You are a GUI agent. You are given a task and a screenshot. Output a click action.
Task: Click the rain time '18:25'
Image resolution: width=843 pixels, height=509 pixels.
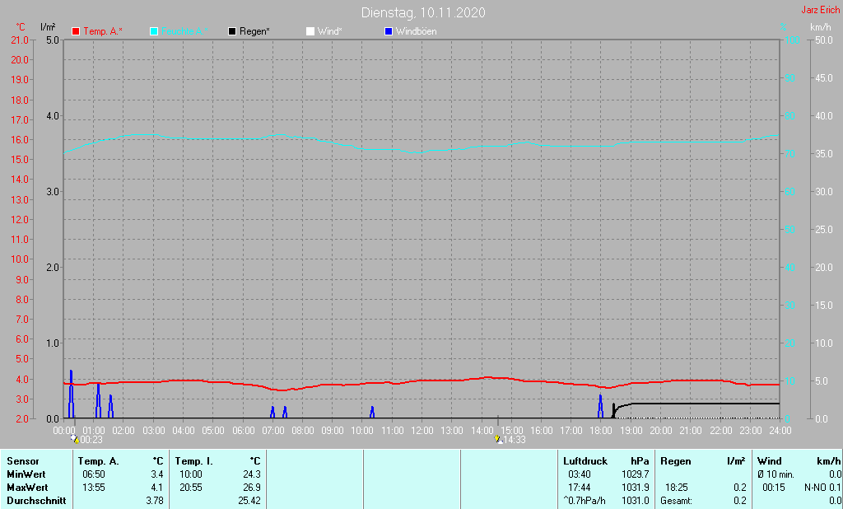(x=677, y=488)
